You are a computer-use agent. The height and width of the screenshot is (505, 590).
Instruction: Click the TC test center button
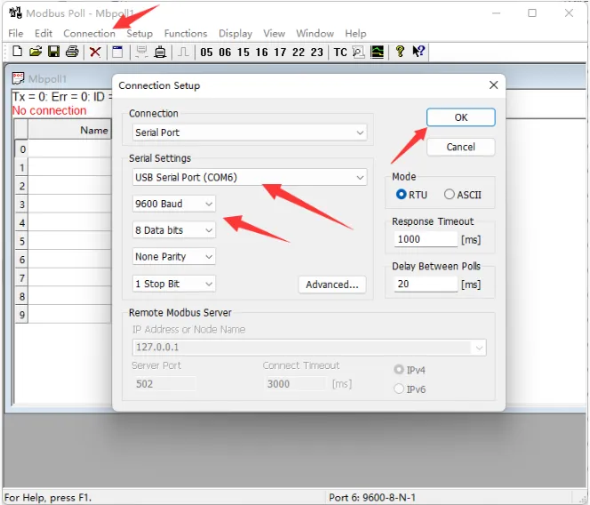[x=340, y=52]
